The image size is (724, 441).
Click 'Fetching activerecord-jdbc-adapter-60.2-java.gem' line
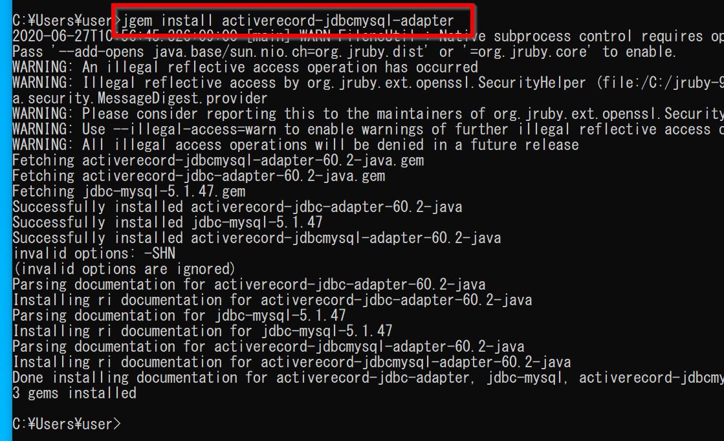pyautogui.click(x=199, y=176)
